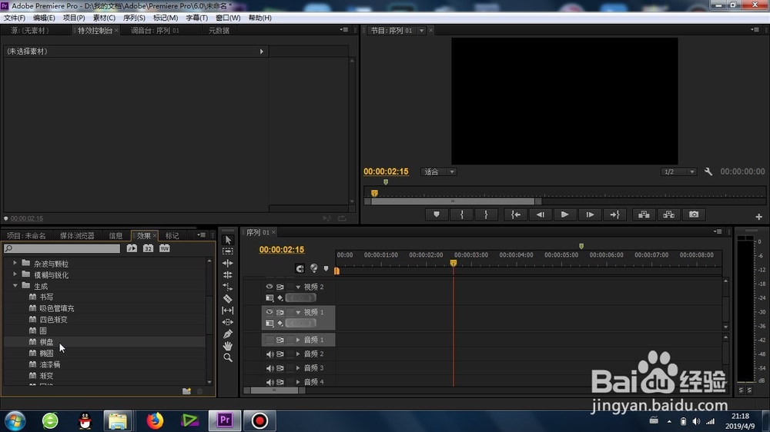
Task: Open Program monitor settings wrench
Action: (708, 171)
